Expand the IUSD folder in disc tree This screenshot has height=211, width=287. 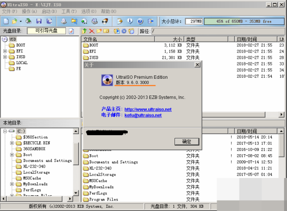click(5, 57)
